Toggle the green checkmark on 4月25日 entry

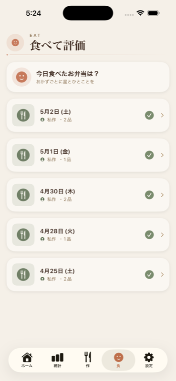click(149, 275)
